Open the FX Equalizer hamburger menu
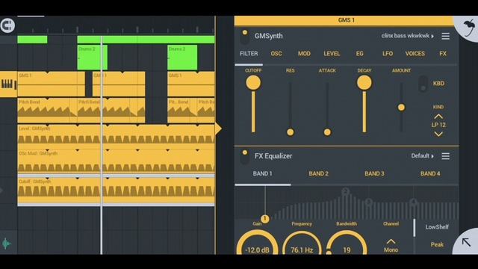Screen dimensions: 478x269 point(445,156)
